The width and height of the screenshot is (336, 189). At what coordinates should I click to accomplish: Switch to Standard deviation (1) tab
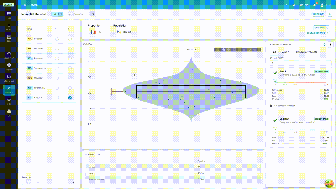306,52
